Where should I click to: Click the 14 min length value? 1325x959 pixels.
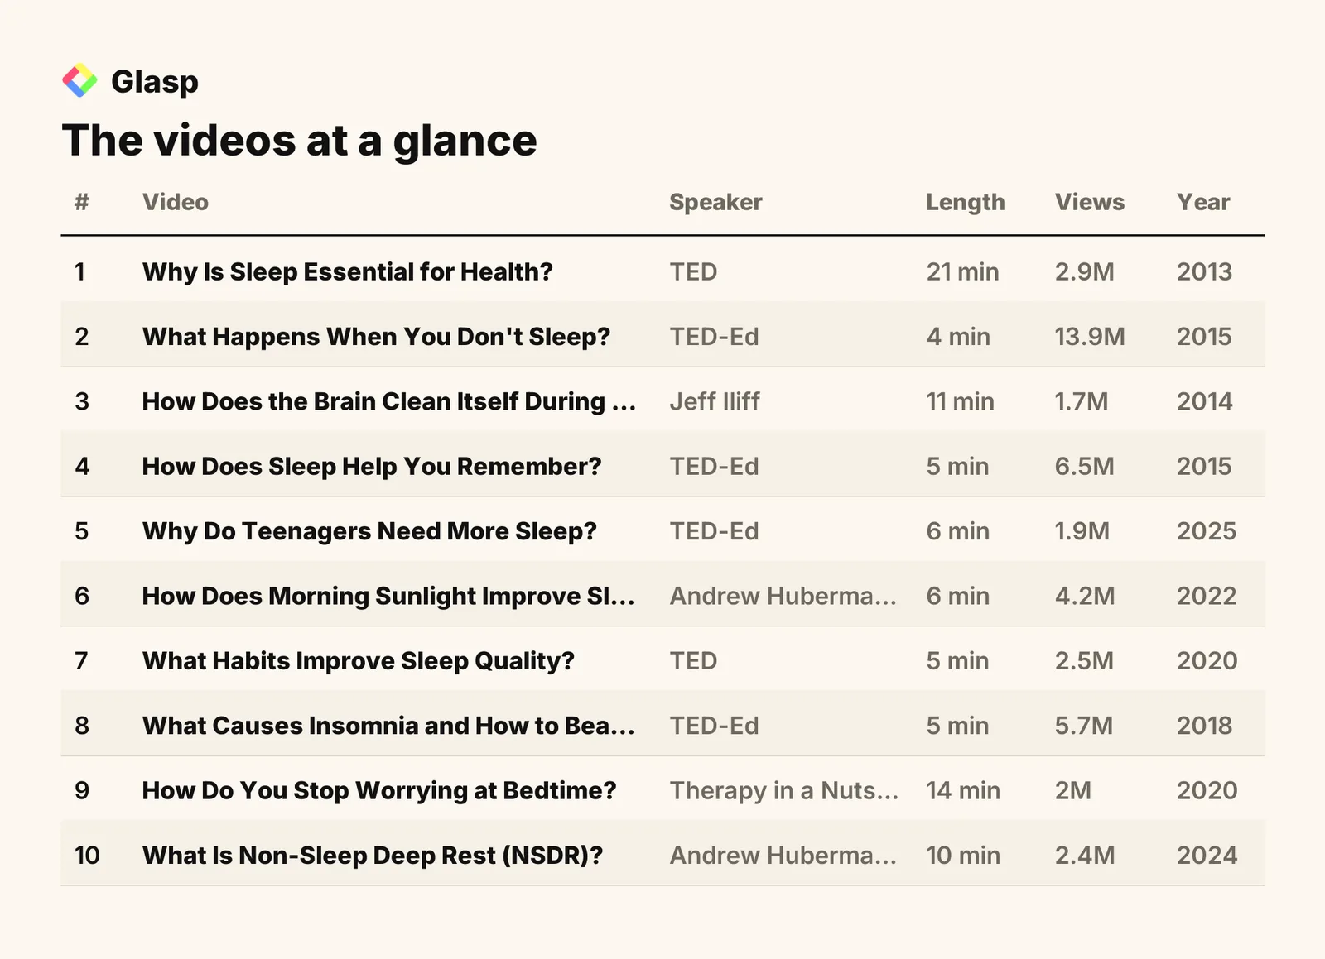coord(963,791)
